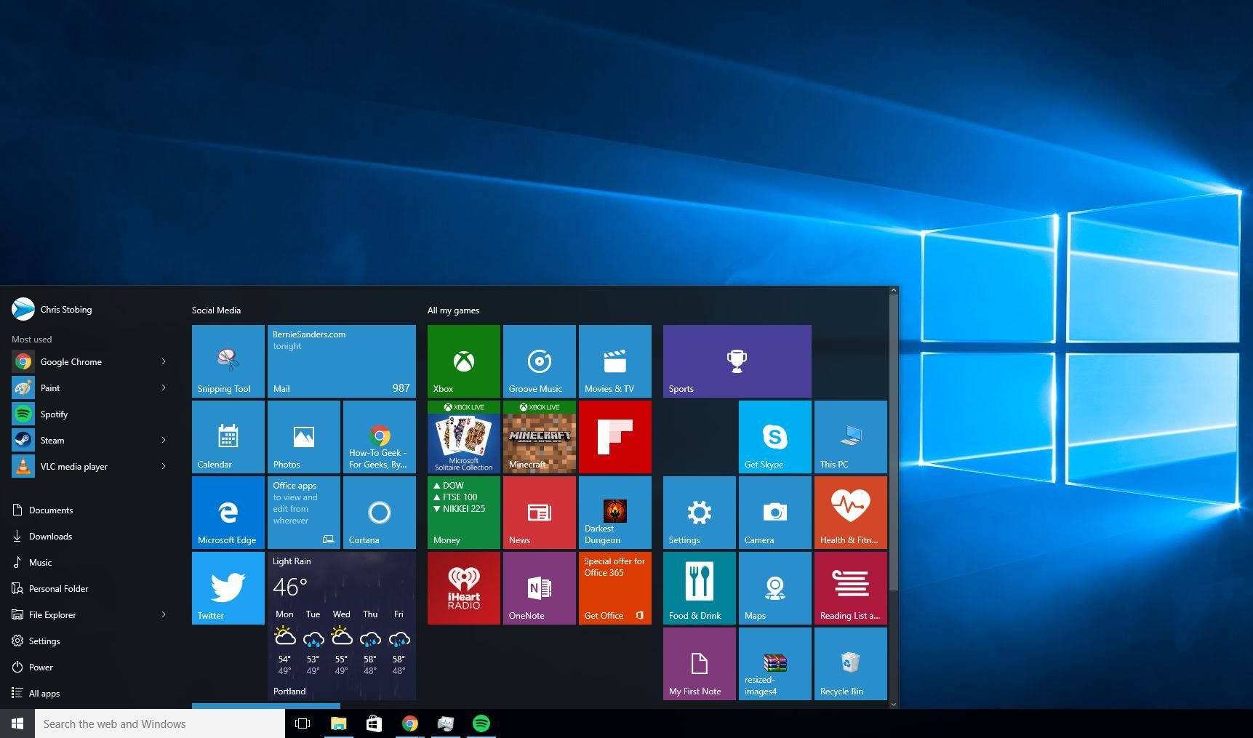
Task: Launch the Darkest Dungeon tile
Action: coord(615,513)
